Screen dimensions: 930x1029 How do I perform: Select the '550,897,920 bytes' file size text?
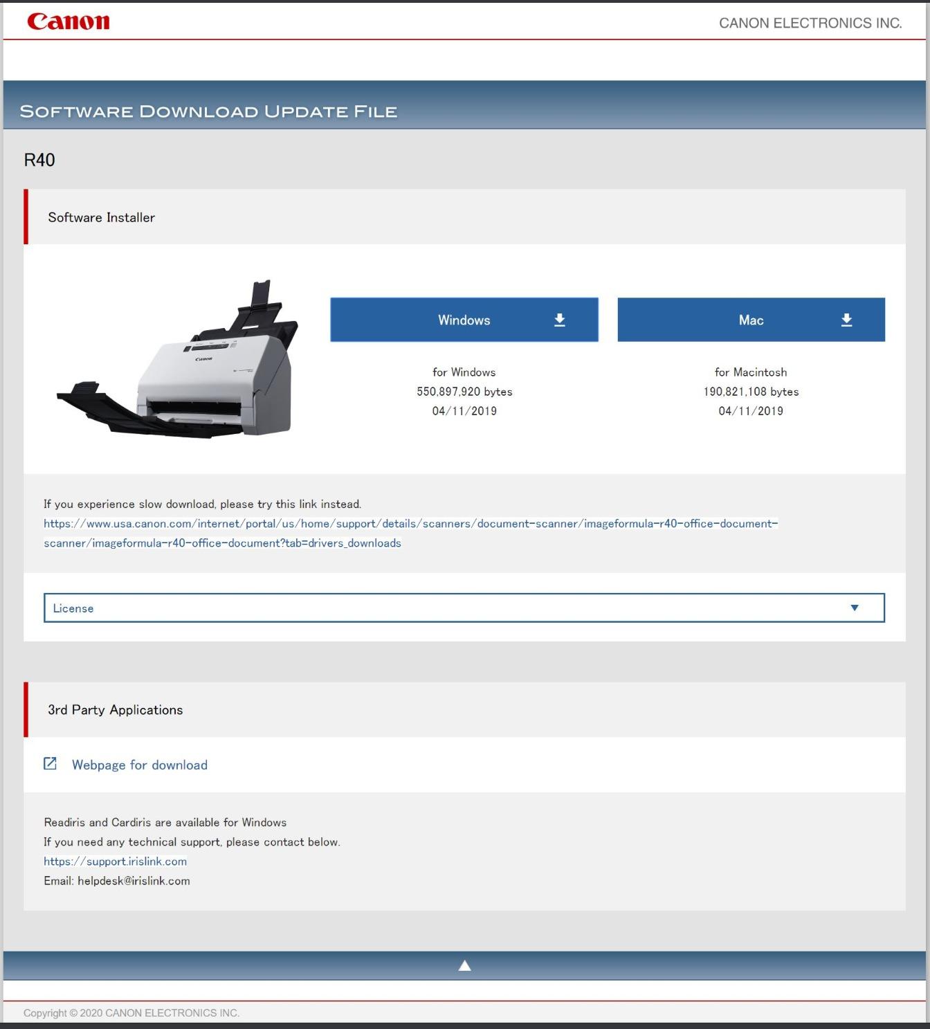(464, 392)
